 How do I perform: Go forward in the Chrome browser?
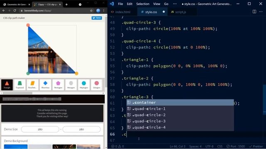9,10
